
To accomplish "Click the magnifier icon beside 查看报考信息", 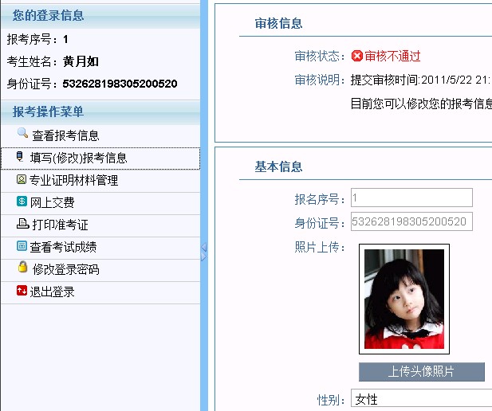I will click(22, 134).
